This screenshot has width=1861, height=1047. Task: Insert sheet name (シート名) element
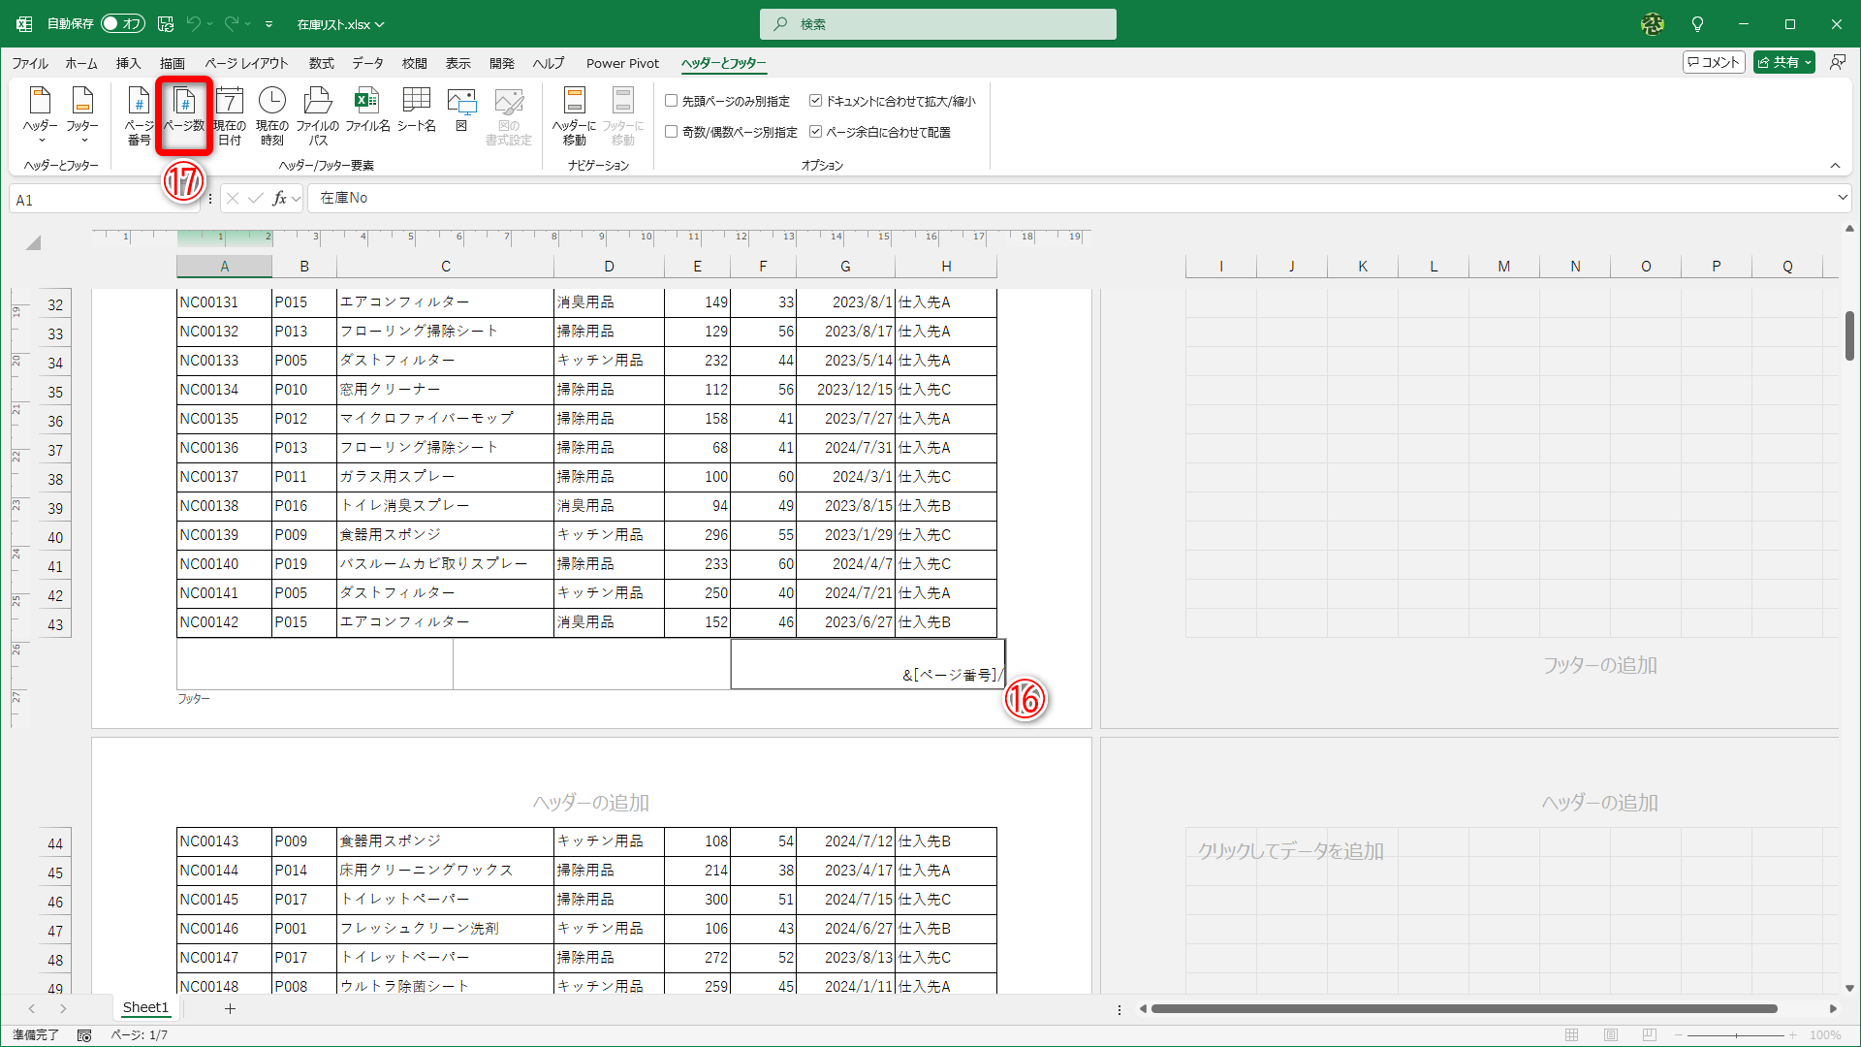(417, 111)
